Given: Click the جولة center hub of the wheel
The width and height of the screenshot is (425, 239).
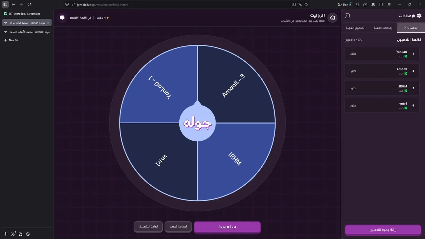Looking at the screenshot, I should (x=197, y=123).
